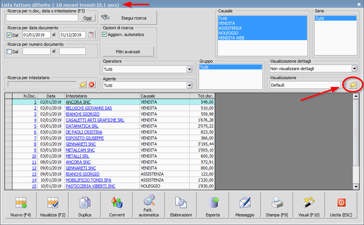Open the DATAMATICA SRL link
The image size is (364, 225).
82,126
